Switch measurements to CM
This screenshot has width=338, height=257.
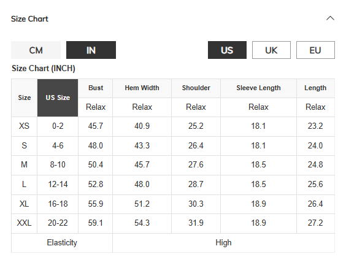tap(36, 50)
